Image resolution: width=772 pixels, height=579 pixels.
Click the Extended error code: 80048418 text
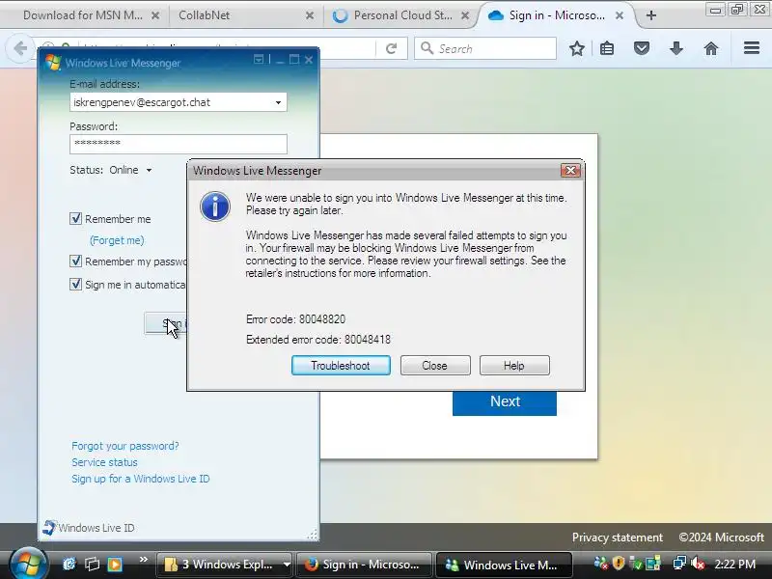pyautogui.click(x=318, y=340)
